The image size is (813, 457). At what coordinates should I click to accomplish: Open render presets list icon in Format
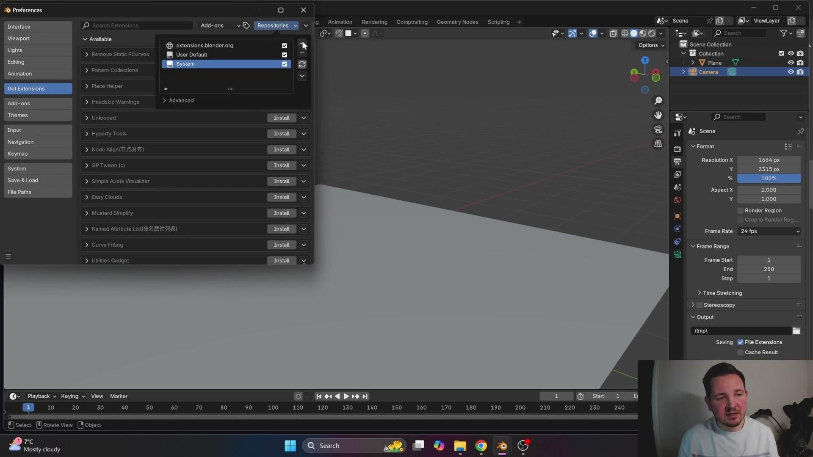click(x=788, y=146)
